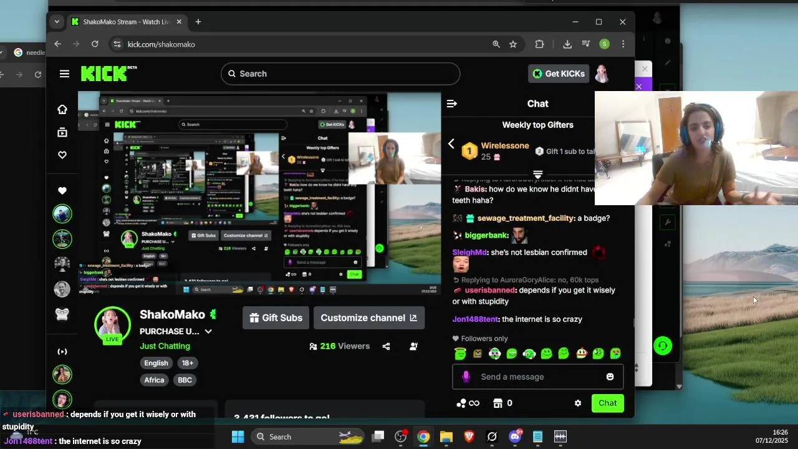
Task: Select the ShakoMako Stream tab
Action: [127, 22]
